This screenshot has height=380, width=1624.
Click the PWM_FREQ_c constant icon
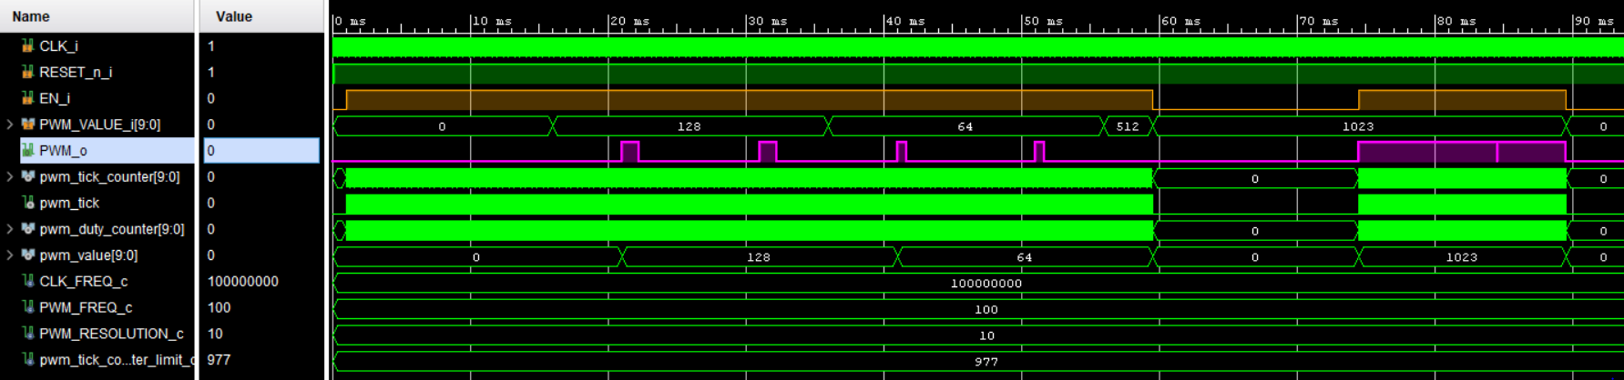pos(27,307)
